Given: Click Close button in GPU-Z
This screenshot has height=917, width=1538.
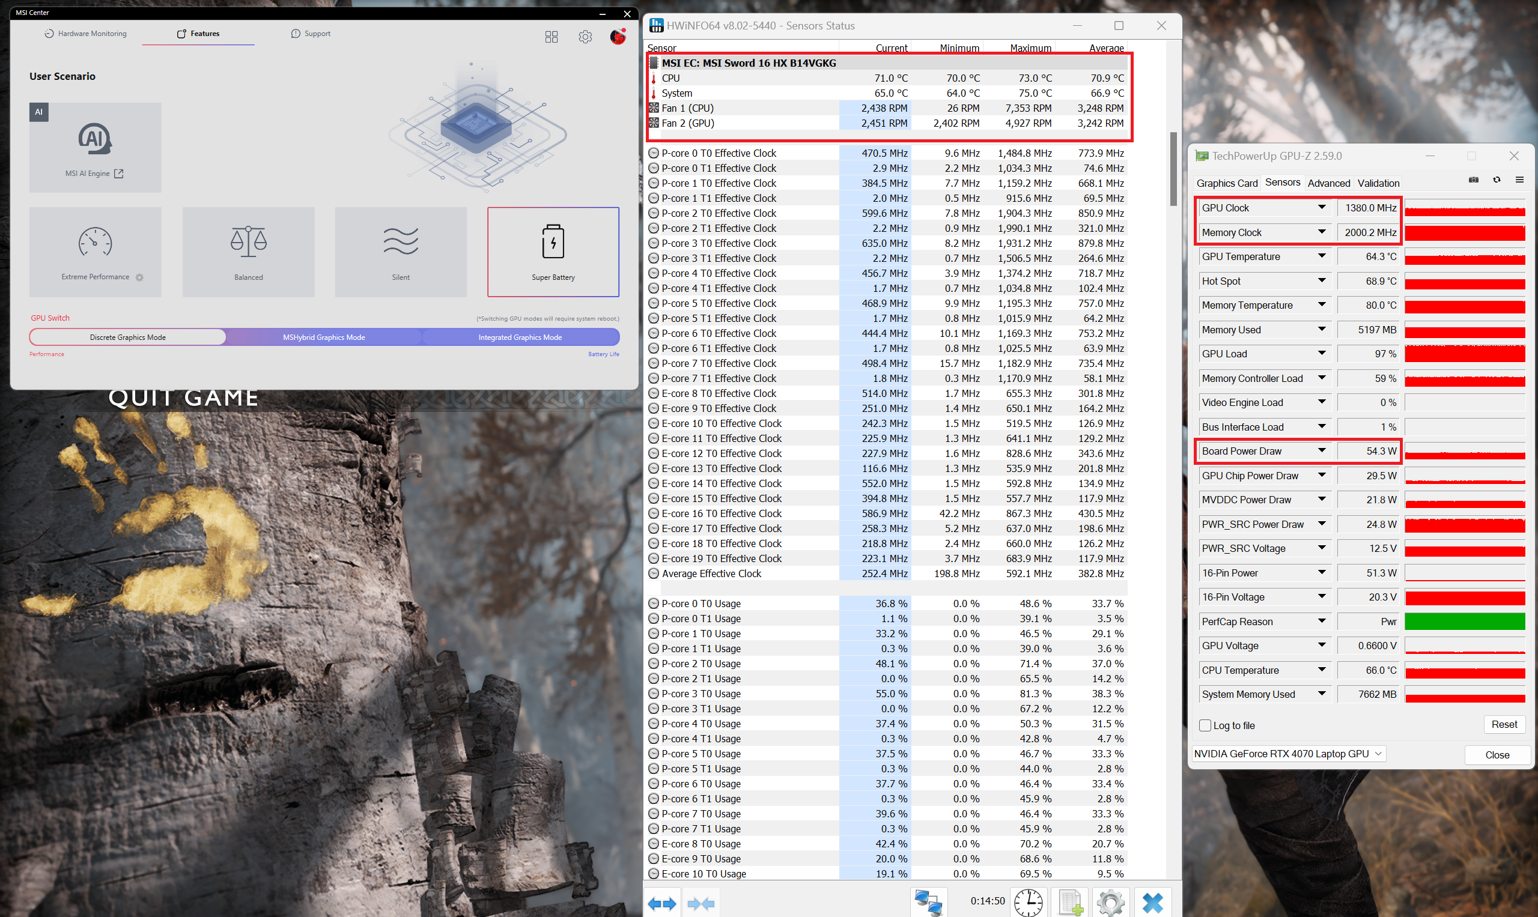Looking at the screenshot, I should point(1497,755).
